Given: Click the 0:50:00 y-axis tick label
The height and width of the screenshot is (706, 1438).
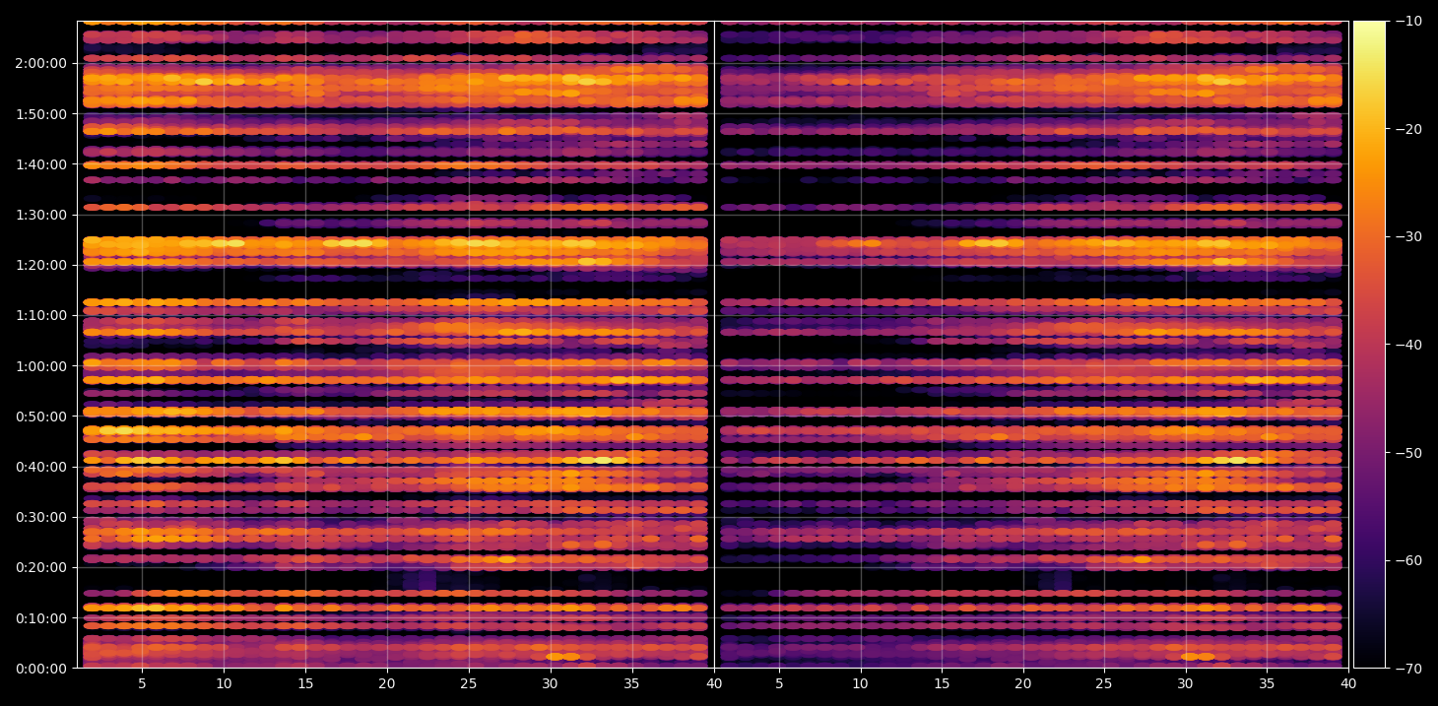Looking at the screenshot, I should (41, 417).
